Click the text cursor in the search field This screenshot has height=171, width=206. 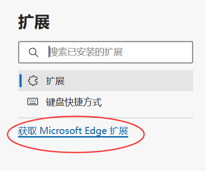tap(49, 52)
